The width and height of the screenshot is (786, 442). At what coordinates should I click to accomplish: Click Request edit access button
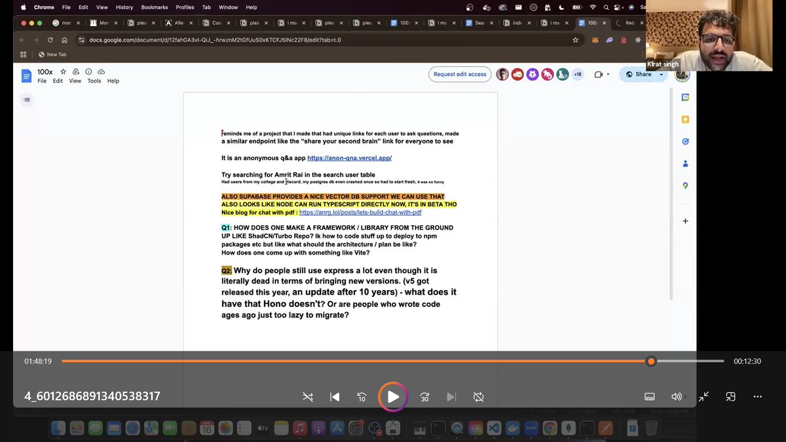tap(460, 74)
